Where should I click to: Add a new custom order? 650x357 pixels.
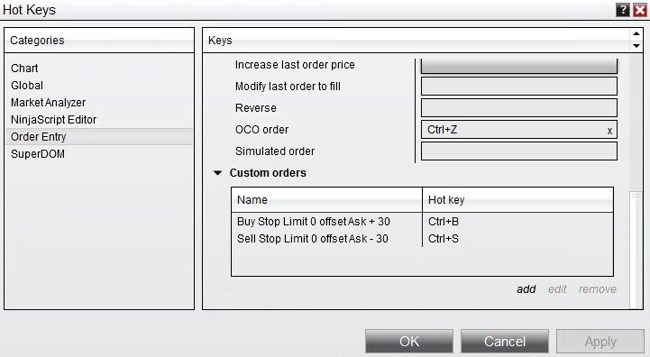click(x=526, y=289)
